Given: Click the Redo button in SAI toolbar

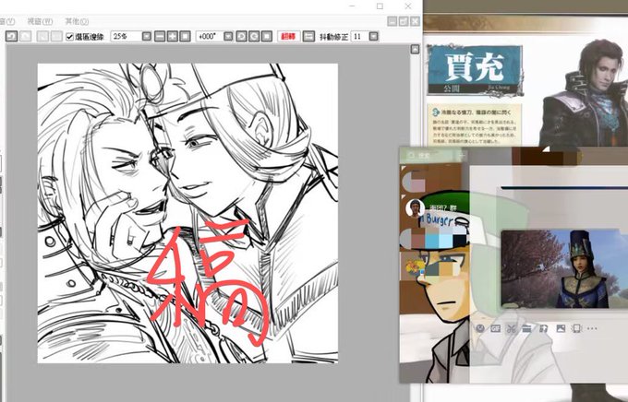Looking at the screenshot, I should click(26, 36).
